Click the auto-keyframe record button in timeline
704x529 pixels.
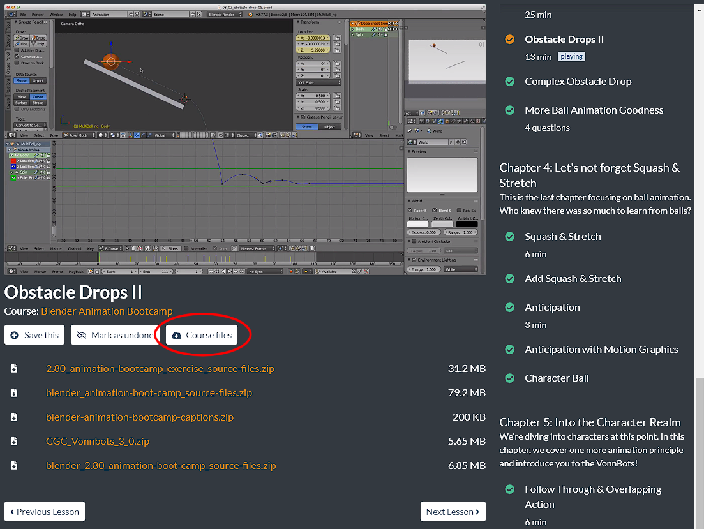(291, 272)
